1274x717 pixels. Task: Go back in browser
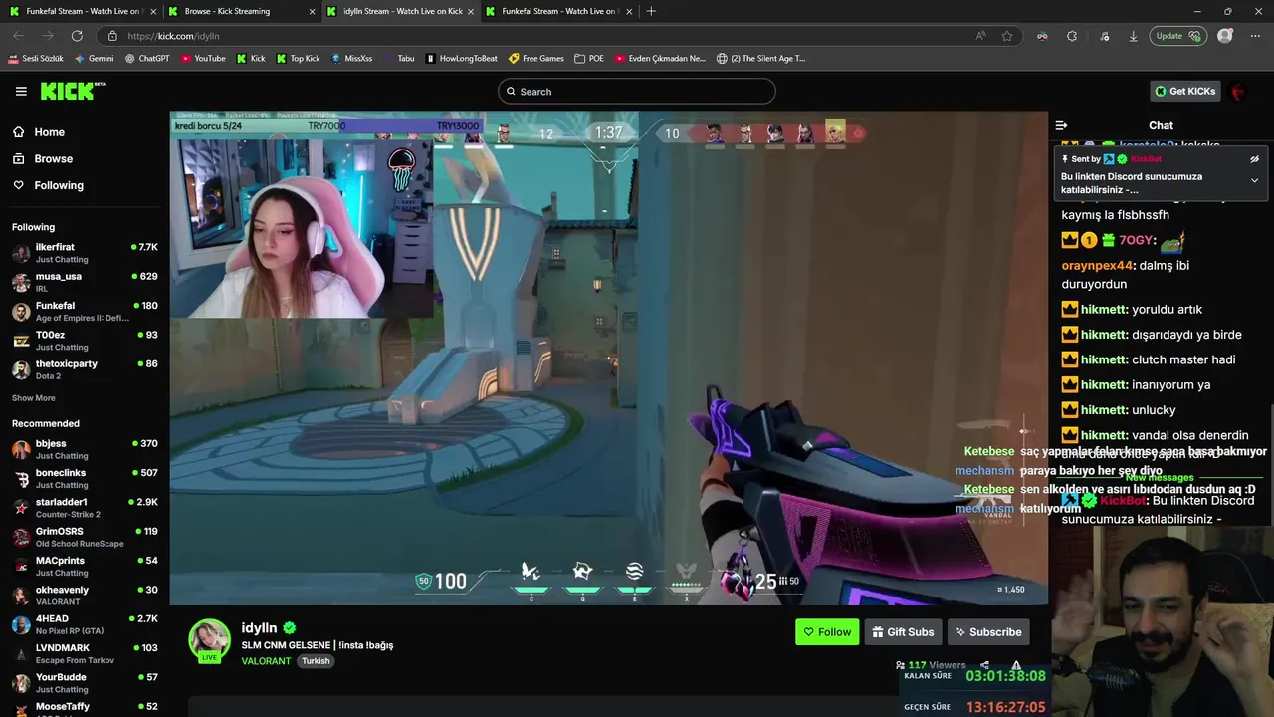18,36
